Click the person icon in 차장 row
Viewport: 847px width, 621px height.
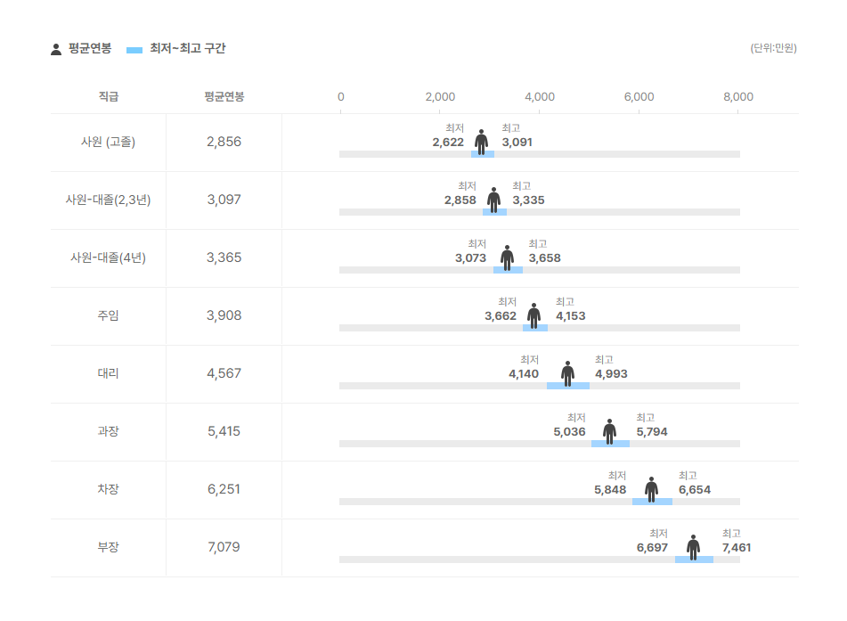651,489
